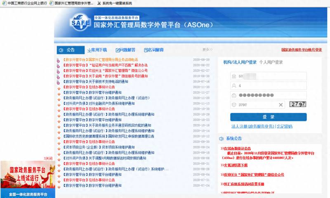The height and width of the screenshot is (198, 330).
Task: Click the institution code field building icon
Action: point(234,76)
